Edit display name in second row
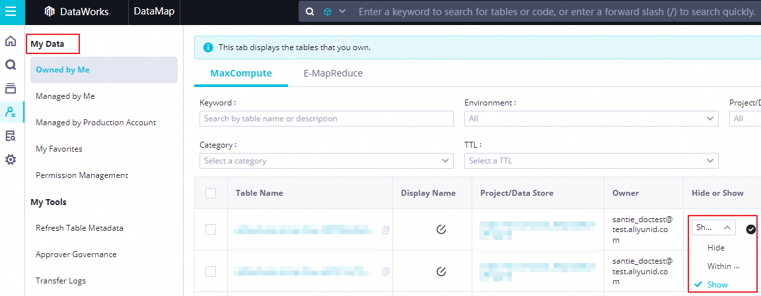The image size is (761, 296). (x=441, y=272)
